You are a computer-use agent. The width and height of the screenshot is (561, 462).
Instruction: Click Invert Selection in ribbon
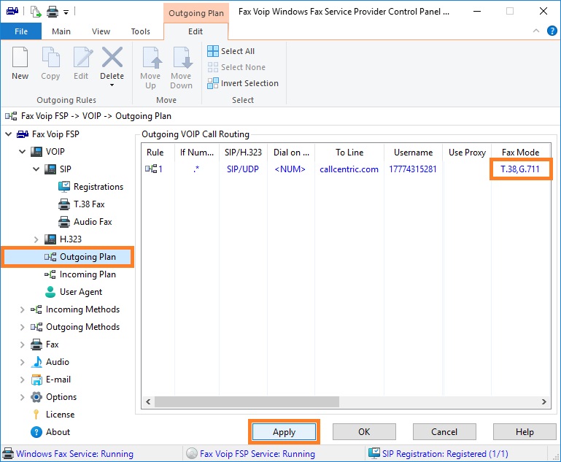pyautogui.click(x=243, y=83)
